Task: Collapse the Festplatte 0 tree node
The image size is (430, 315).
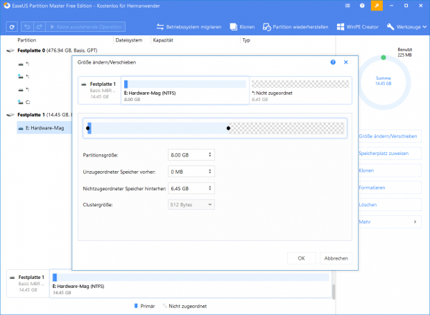Action: [10, 51]
